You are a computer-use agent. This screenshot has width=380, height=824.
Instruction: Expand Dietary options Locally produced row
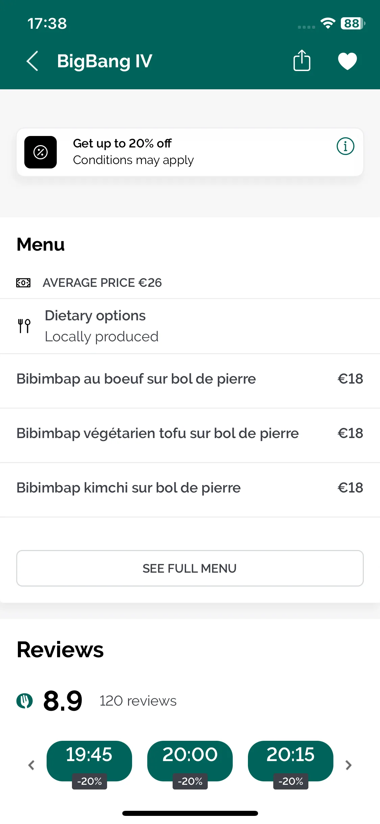pos(190,326)
